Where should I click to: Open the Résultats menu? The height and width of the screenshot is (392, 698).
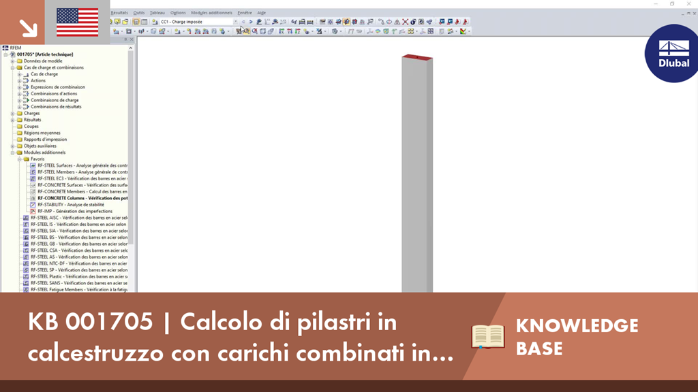click(x=119, y=12)
